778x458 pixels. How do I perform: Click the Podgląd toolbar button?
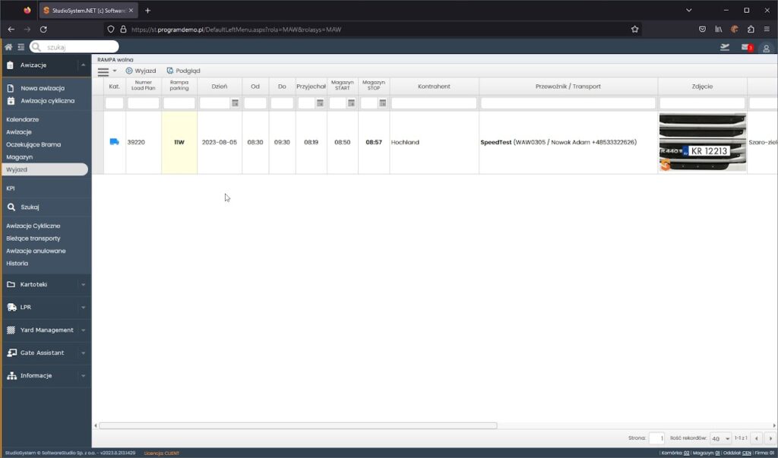point(183,71)
